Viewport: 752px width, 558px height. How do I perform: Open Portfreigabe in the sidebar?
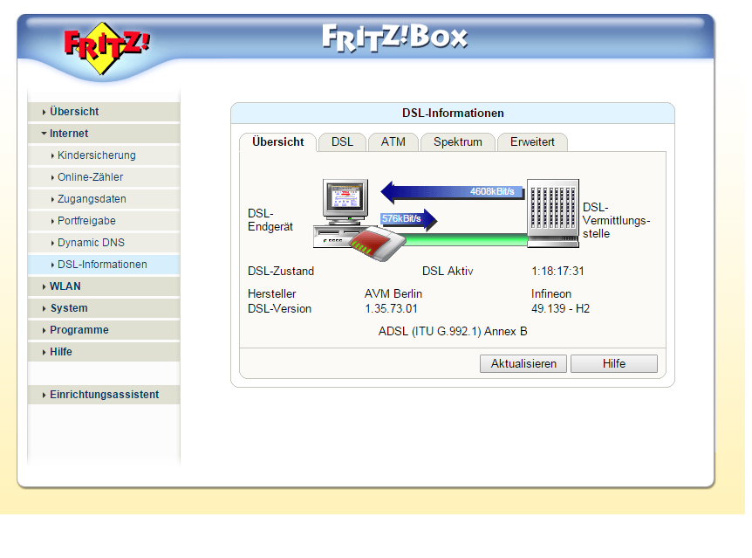tap(104, 221)
